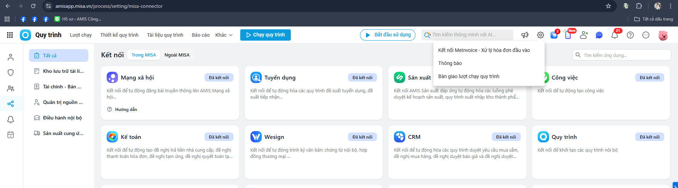Click the CRM app icon
The image size is (678, 188).
(400, 137)
